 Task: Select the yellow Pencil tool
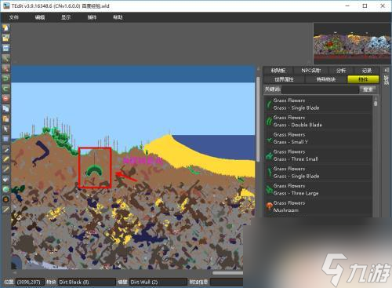pyautogui.click(x=5, y=159)
